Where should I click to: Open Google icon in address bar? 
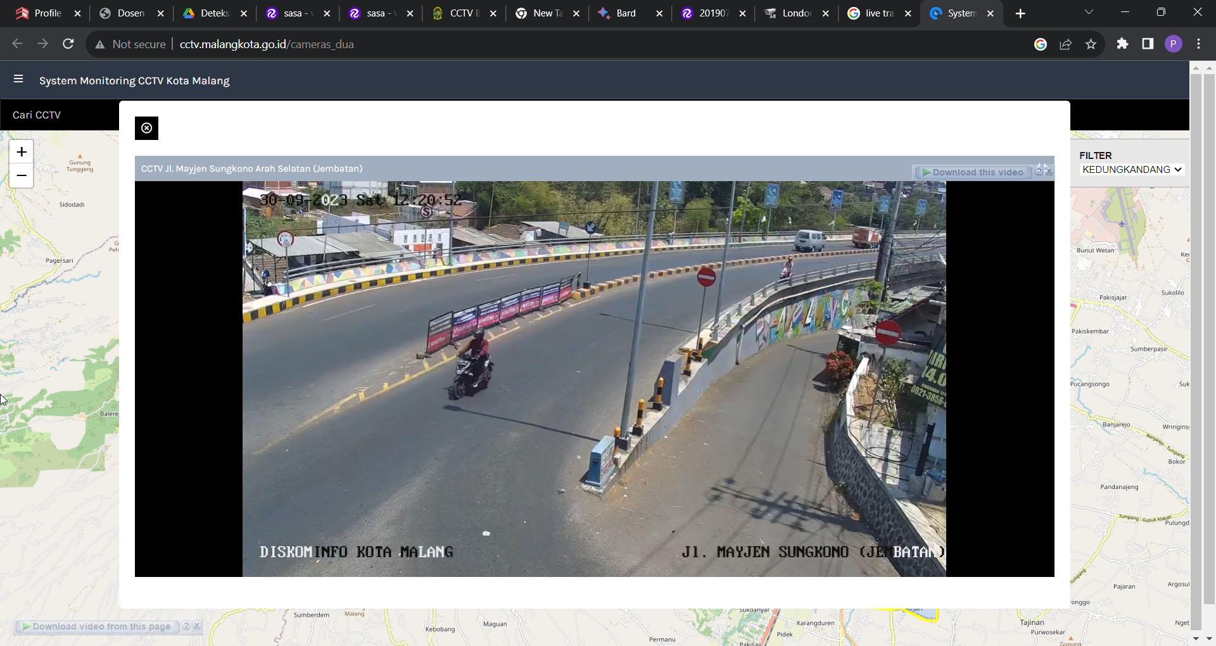1040,44
